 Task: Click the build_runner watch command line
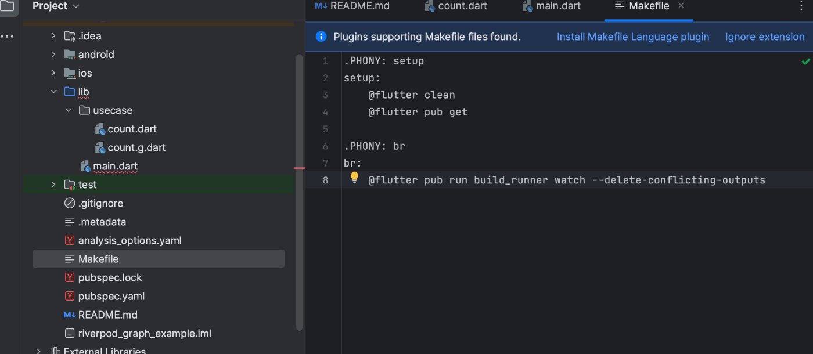(x=567, y=180)
